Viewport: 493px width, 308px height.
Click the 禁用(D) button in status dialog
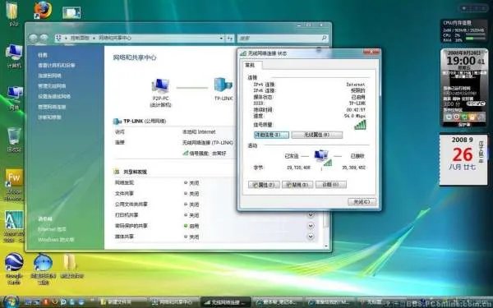pyautogui.click(x=297, y=185)
